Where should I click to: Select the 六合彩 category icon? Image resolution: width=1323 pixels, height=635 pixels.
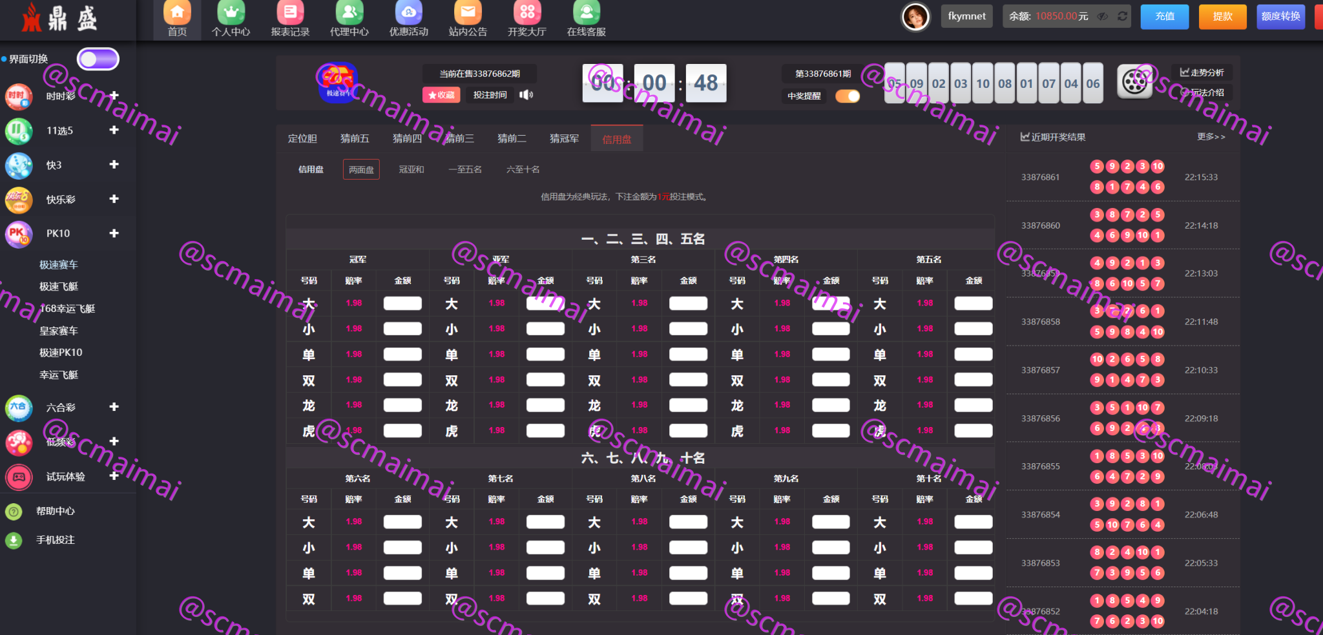(x=18, y=408)
